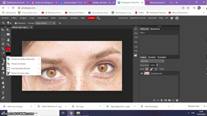The image size is (207, 116).
Task: Hide the Background layer eye
Action: (x=142, y=74)
